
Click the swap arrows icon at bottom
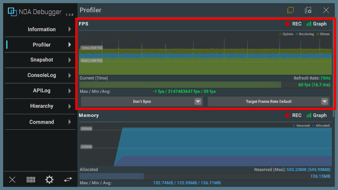pos(68,179)
